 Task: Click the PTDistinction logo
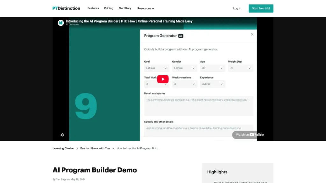point(66,8)
